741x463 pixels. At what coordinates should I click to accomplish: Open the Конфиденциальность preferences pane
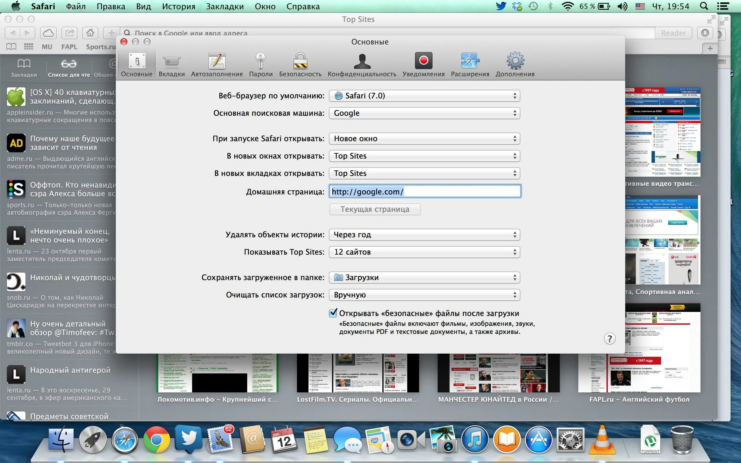click(362, 65)
